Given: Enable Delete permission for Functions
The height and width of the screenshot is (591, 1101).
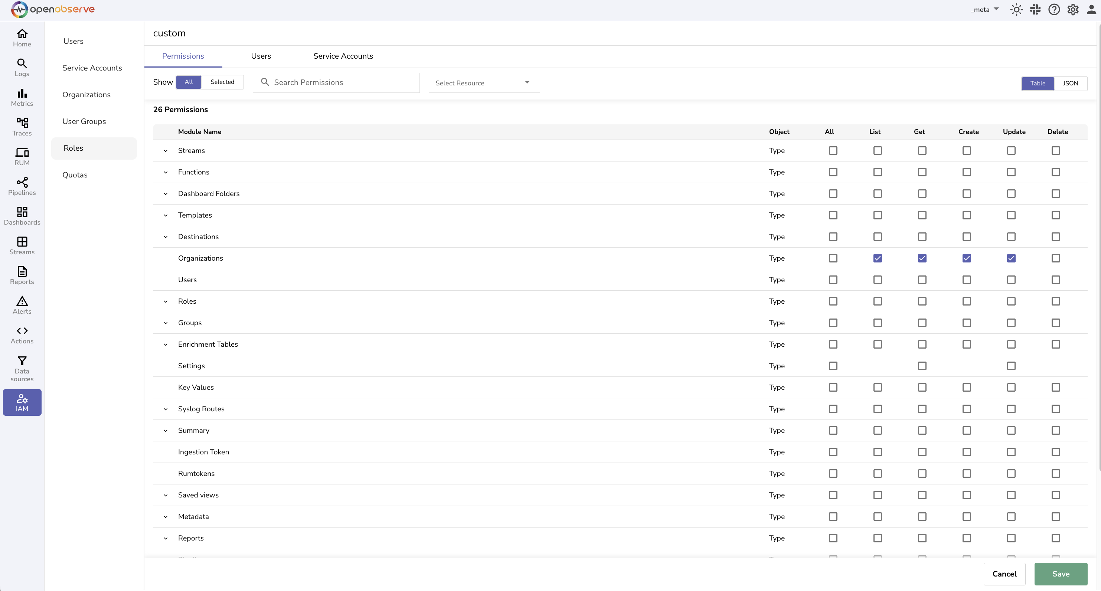Looking at the screenshot, I should pos(1056,172).
